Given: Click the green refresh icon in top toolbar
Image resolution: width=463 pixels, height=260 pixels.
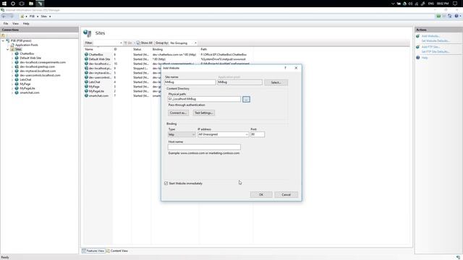Looking at the screenshot, I should pos(438,16).
